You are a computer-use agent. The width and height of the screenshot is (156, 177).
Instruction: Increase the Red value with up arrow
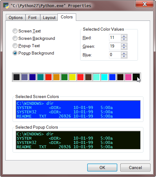click(x=124, y=36)
